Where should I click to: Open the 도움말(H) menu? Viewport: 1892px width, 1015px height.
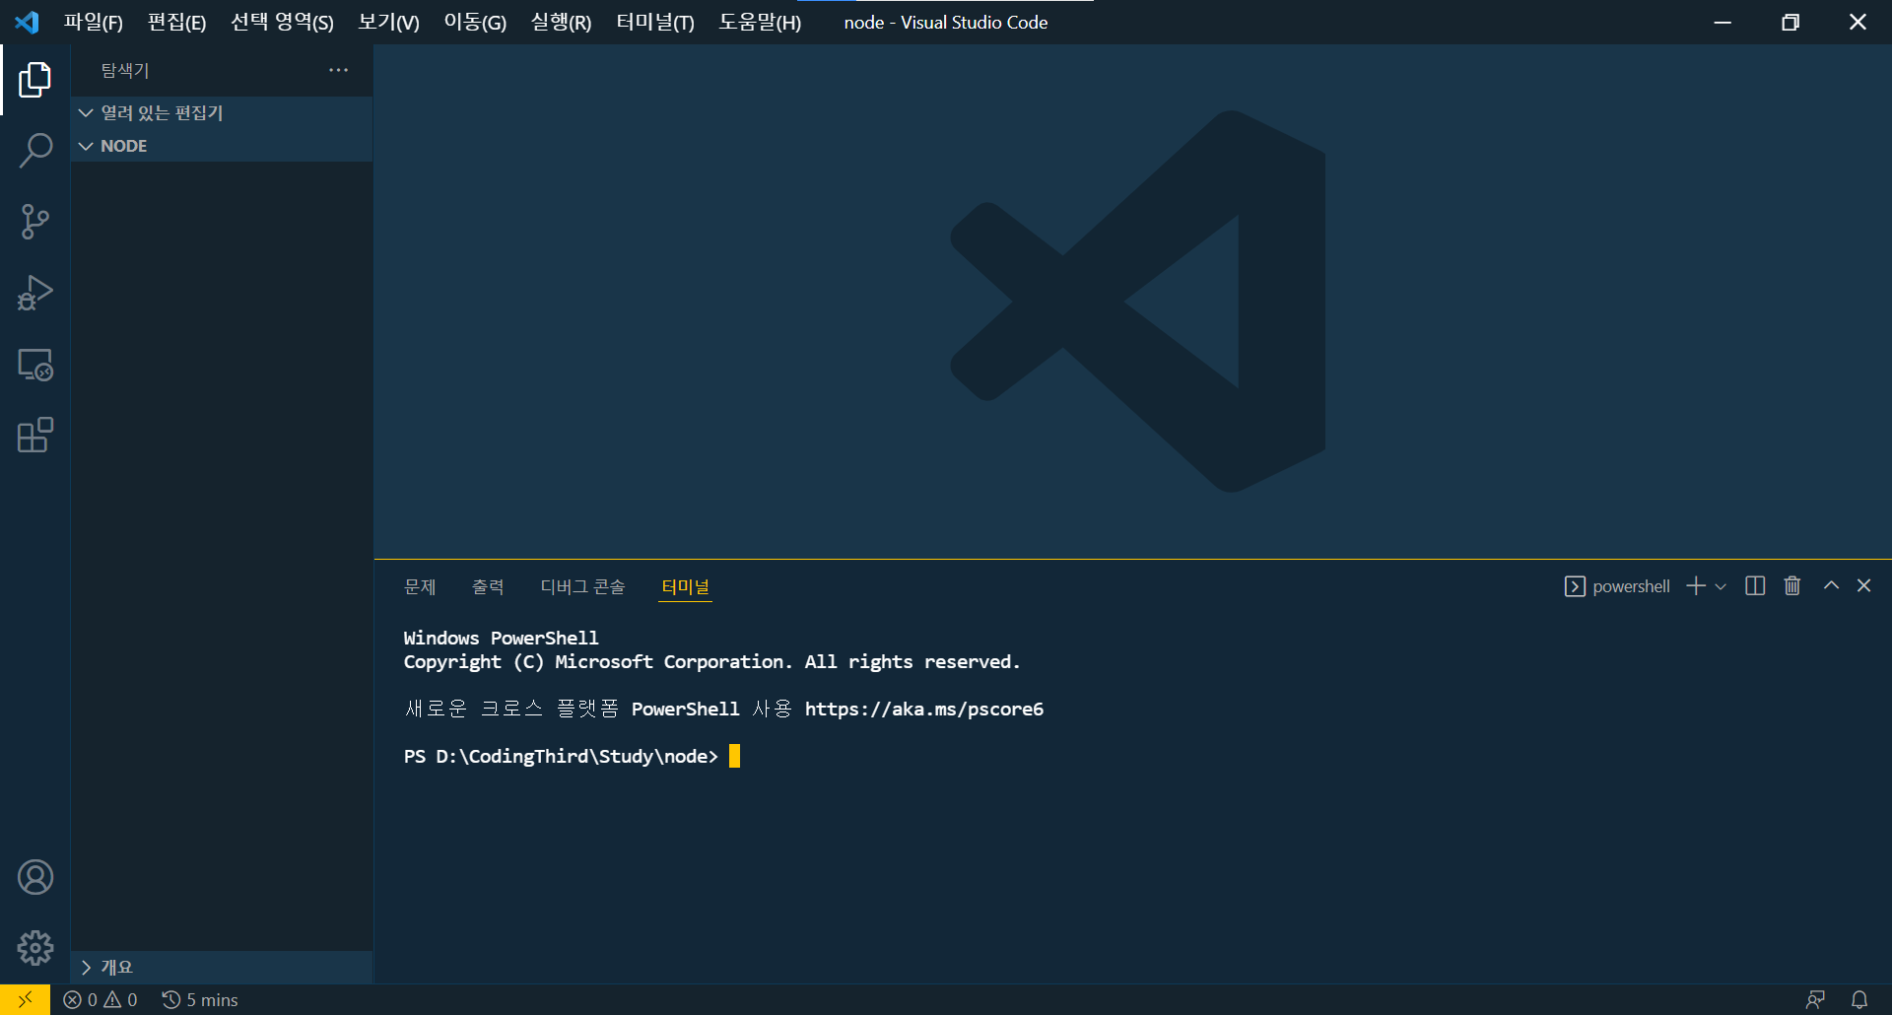[x=760, y=22]
